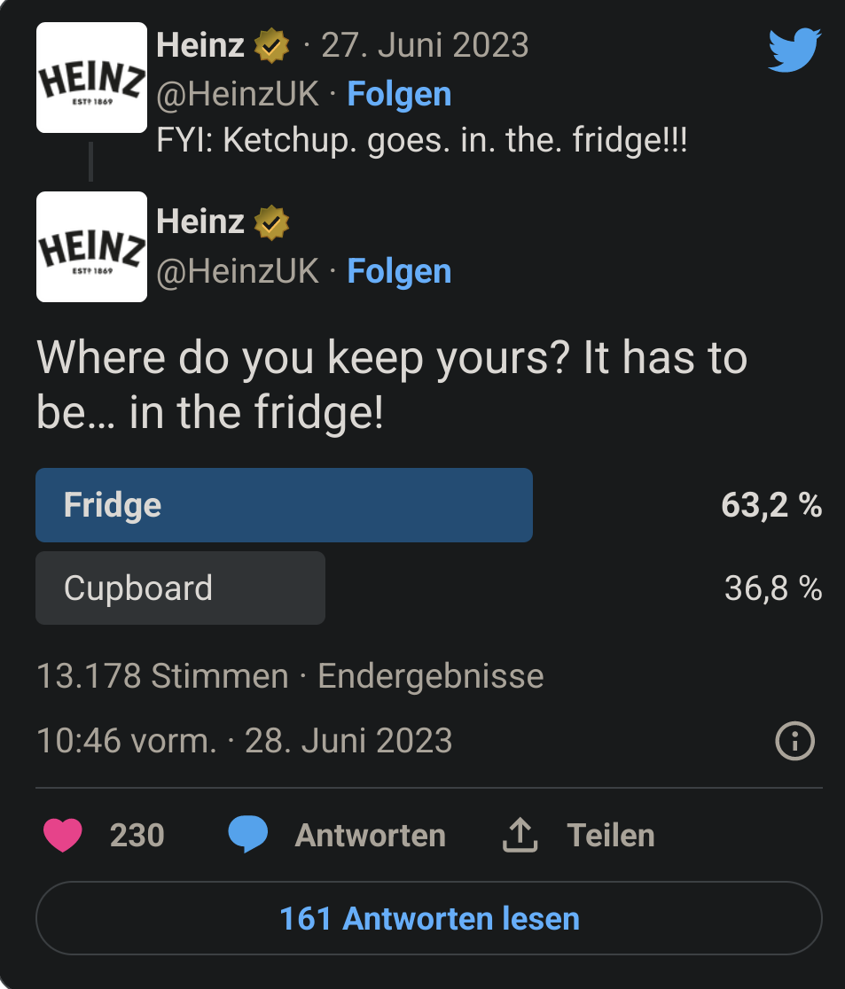The width and height of the screenshot is (845, 989).
Task: Click the pink heart like icon
Action: [62, 835]
